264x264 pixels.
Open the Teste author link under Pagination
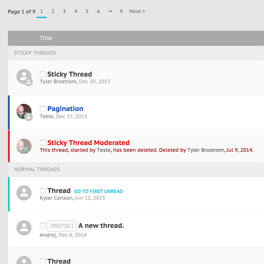(x=46, y=116)
